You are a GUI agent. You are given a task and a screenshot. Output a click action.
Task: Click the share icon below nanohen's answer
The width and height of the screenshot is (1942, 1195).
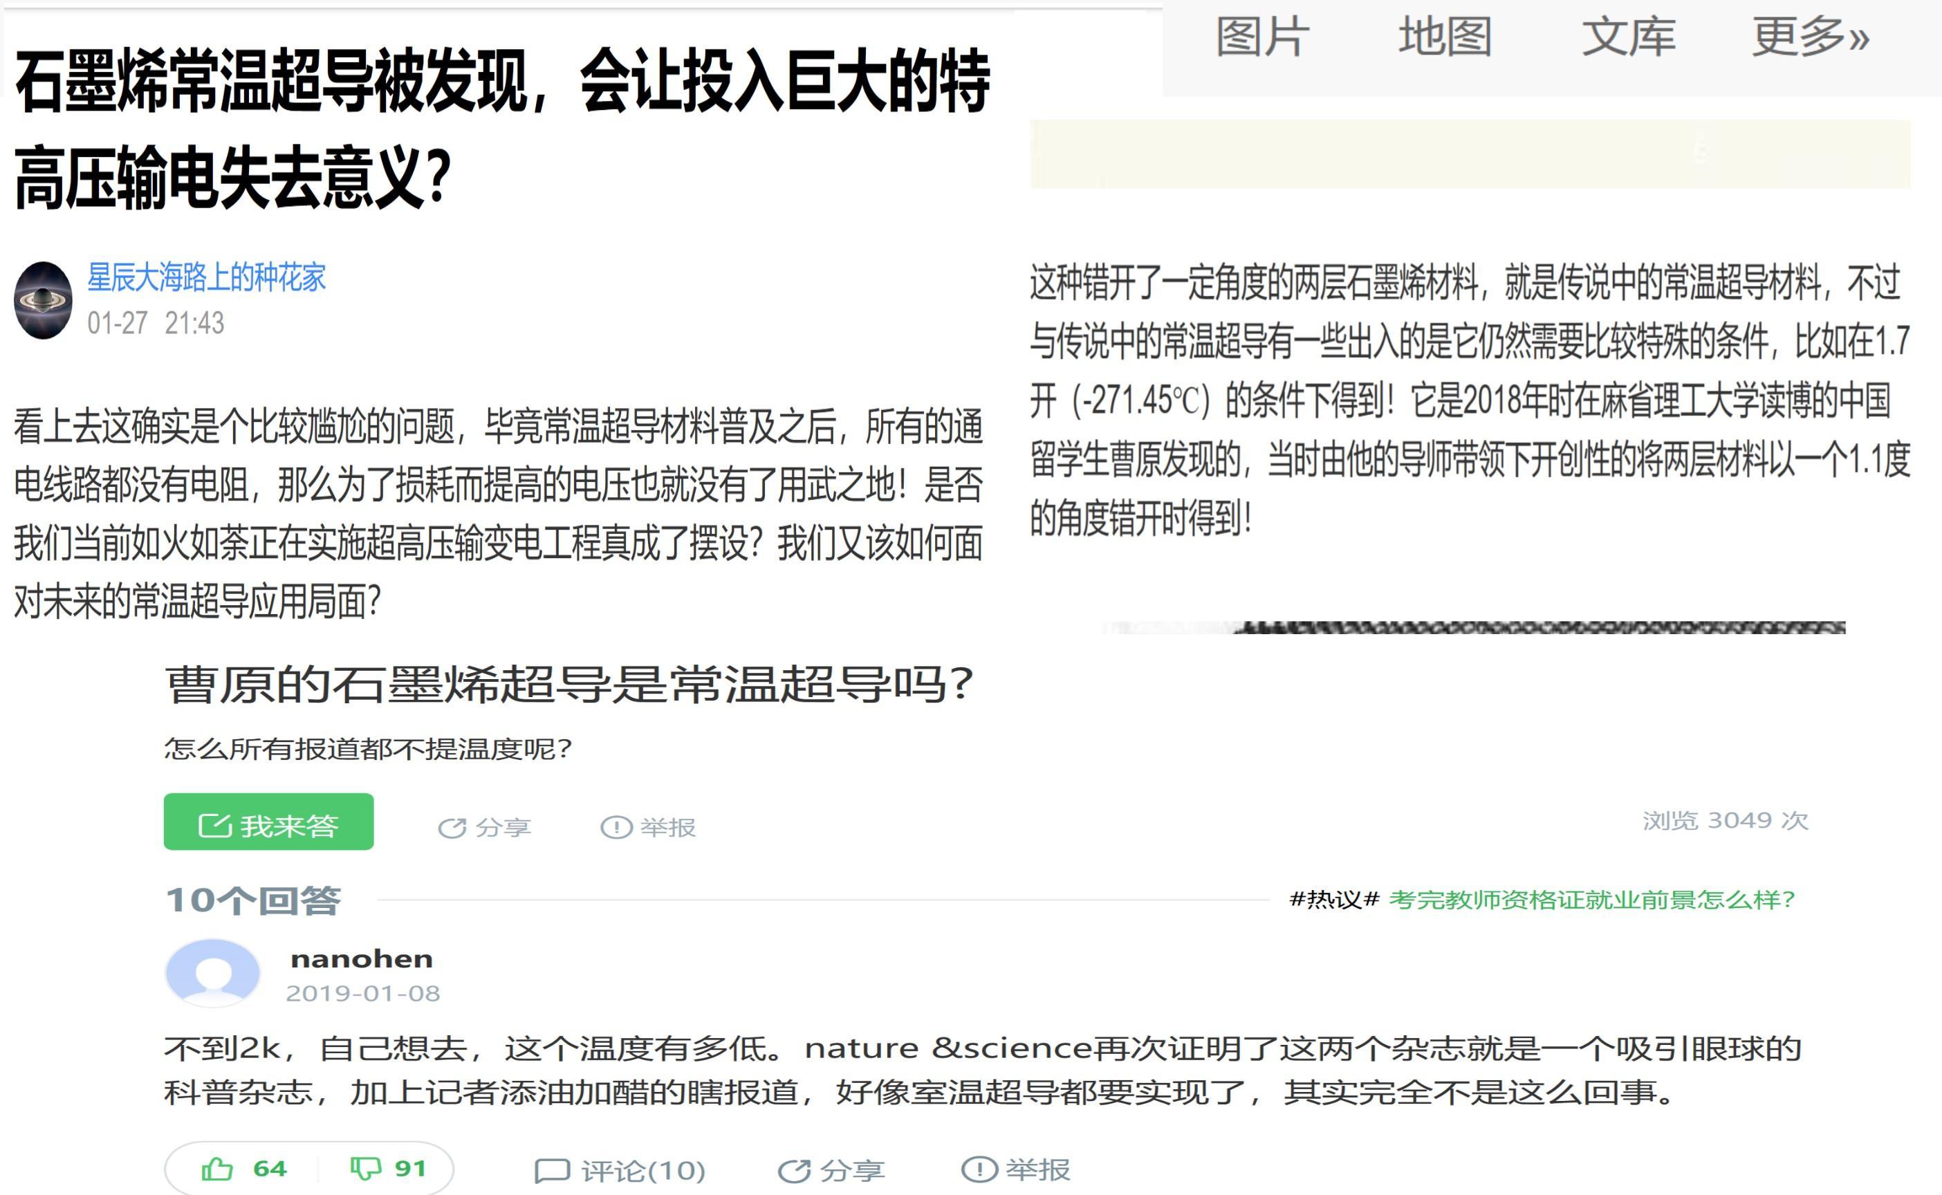pyautogui.click(x=795, y=1171)
